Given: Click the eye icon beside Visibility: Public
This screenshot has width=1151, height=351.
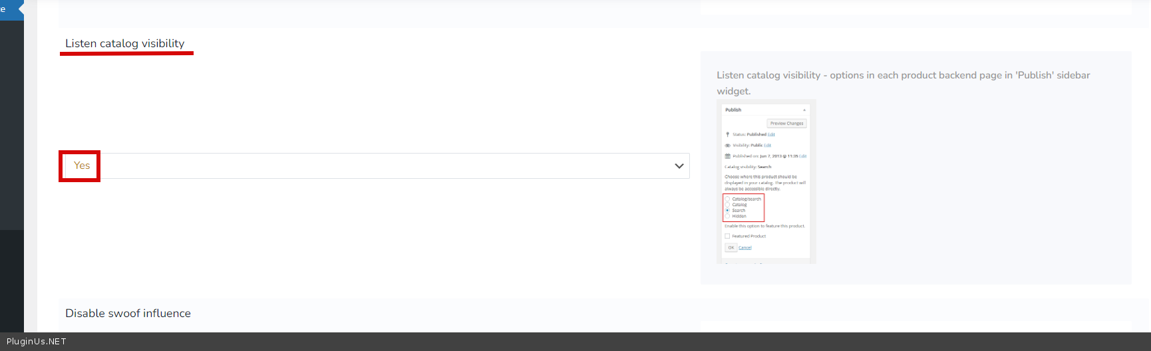Looking at the screenshot, I should [x=727, y=146].
